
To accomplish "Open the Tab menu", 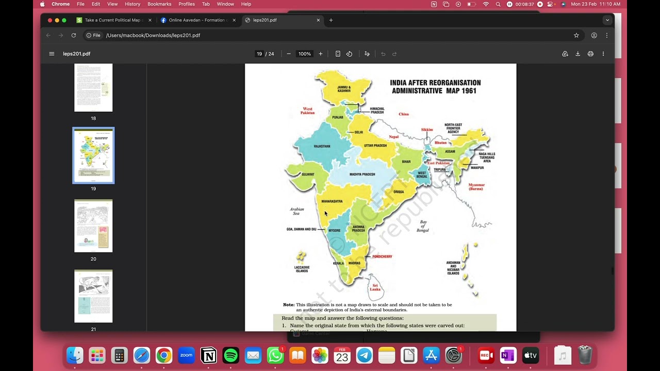I will tap(206, 4).
